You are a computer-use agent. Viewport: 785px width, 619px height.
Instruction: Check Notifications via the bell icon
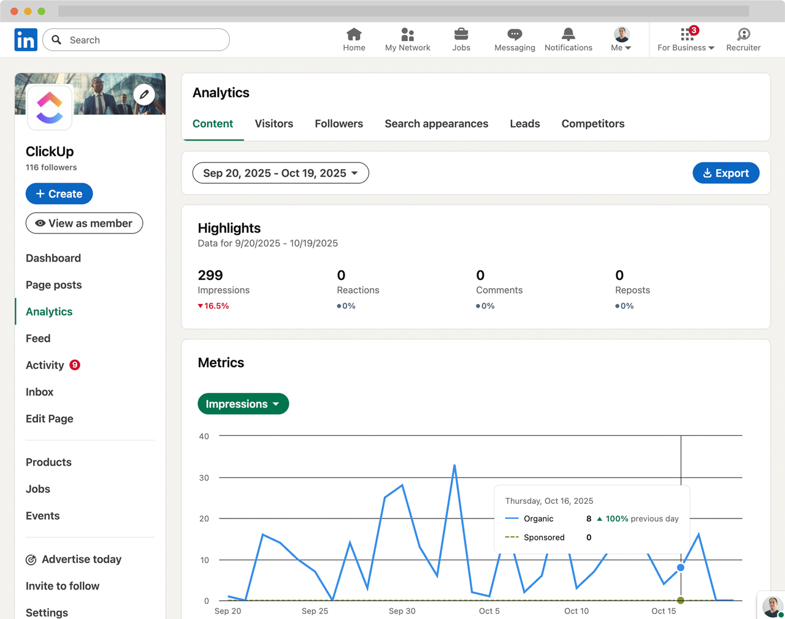click(x=568, y=39)
